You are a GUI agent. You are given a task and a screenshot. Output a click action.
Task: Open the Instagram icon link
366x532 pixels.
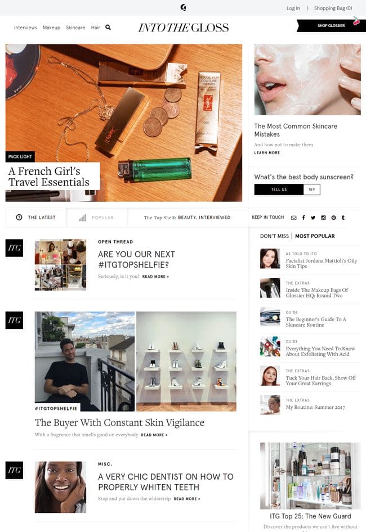(x=324, y=218)
